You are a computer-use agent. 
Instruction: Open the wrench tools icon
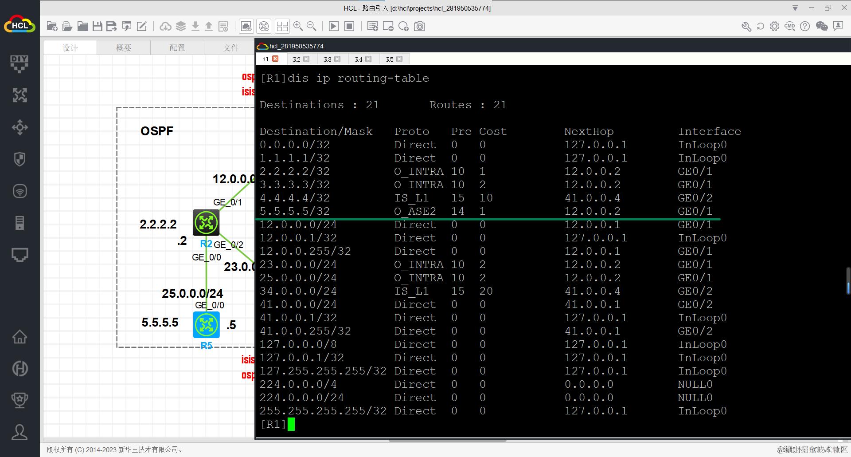tap(746, 26)
